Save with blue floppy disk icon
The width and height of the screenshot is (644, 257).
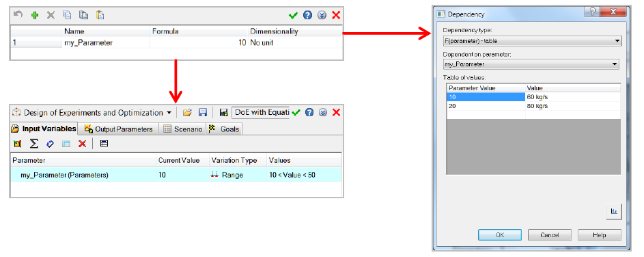point(202,112)
